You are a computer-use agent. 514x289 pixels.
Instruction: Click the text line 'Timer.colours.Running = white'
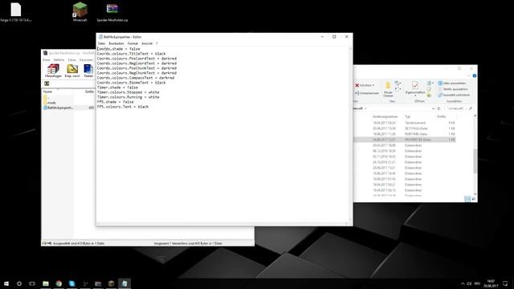click(128, 97)
